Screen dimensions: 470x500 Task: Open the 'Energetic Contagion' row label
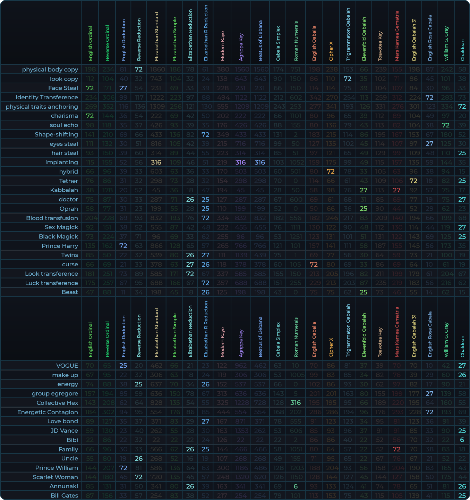(48, 412)
